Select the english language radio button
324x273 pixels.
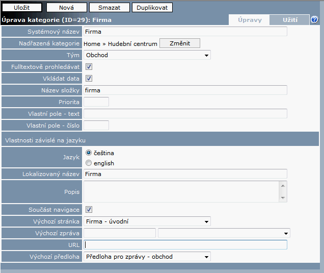(89, 163)
